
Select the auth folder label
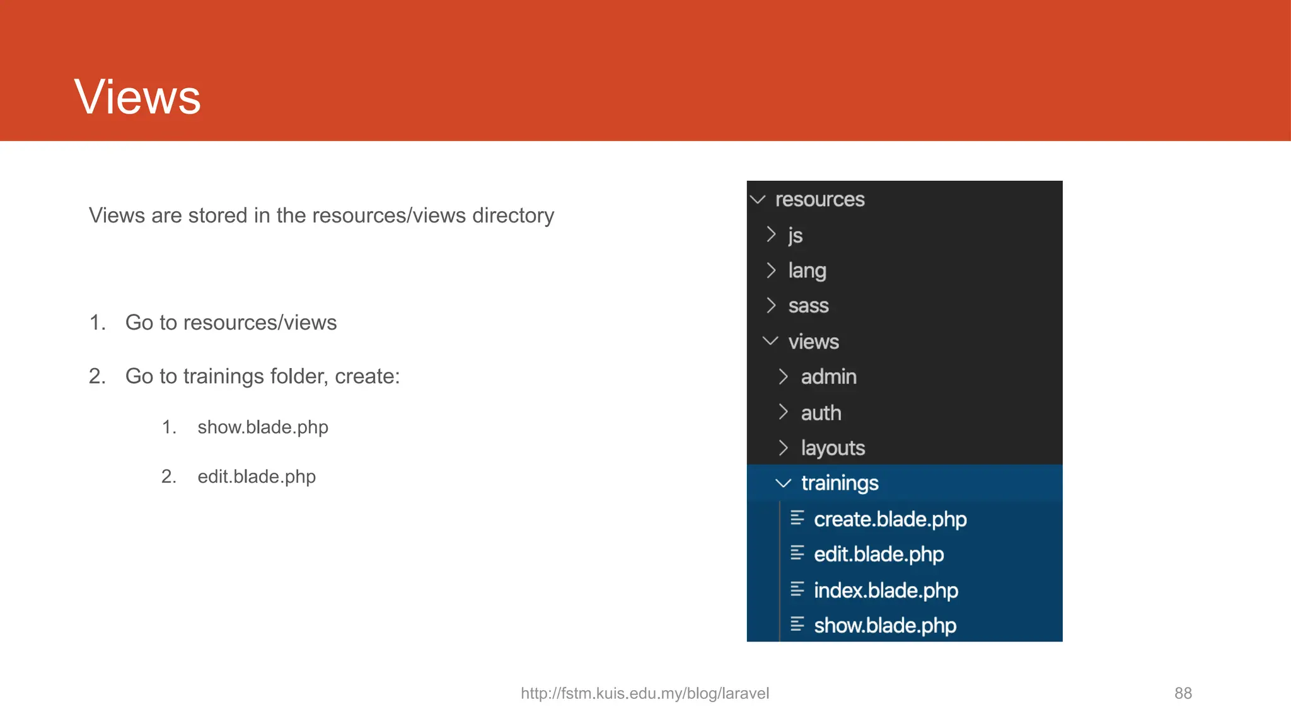click(821, 413)
